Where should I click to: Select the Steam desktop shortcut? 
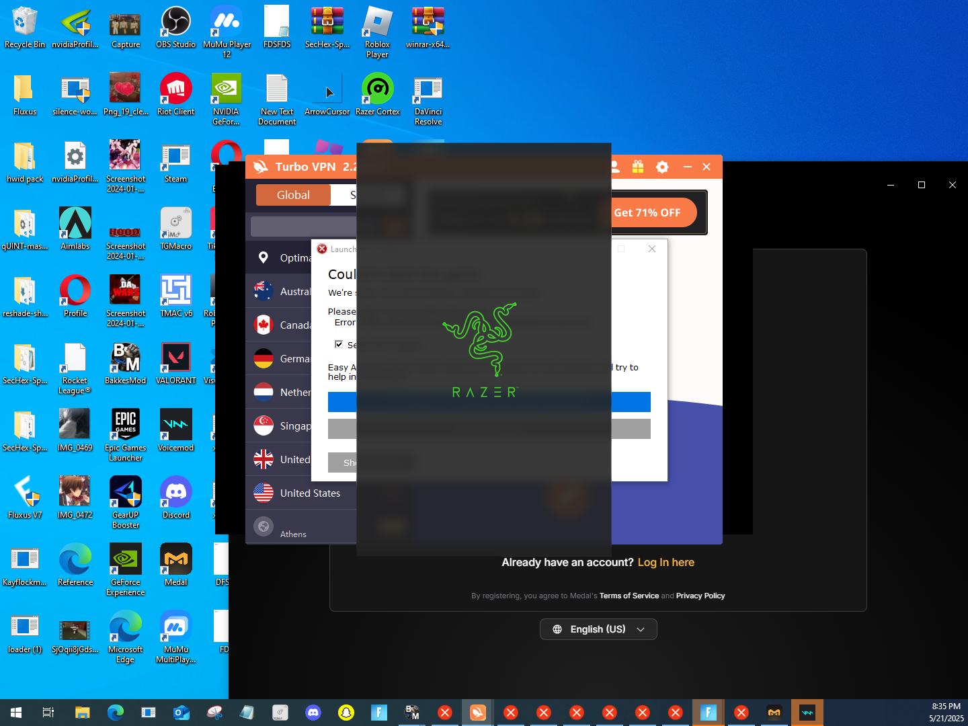coord(176,162)
